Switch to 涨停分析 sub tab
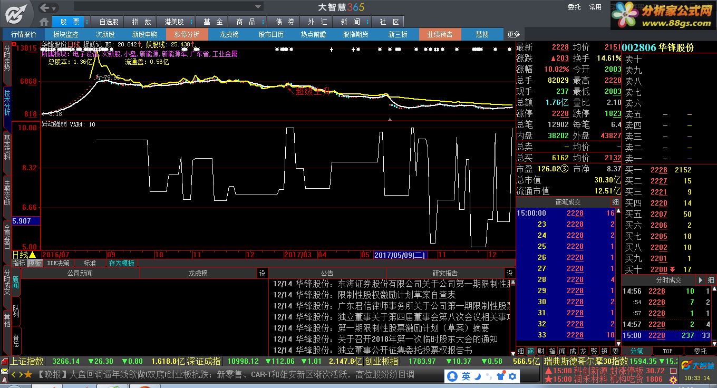 click(187, 34)
